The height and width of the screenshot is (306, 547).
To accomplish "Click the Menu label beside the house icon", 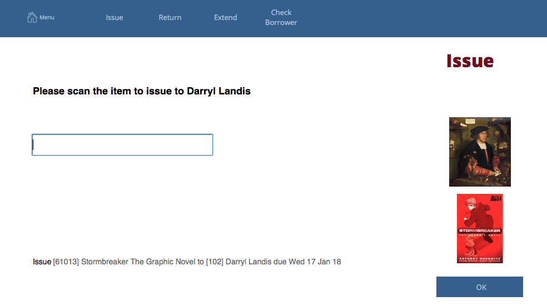I will 47,18.
